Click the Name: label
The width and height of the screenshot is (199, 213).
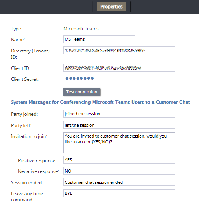coord(18,40)
